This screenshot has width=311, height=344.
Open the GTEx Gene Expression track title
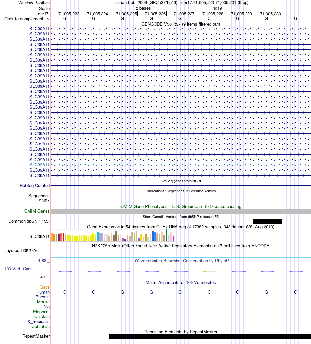coord(181,227)
